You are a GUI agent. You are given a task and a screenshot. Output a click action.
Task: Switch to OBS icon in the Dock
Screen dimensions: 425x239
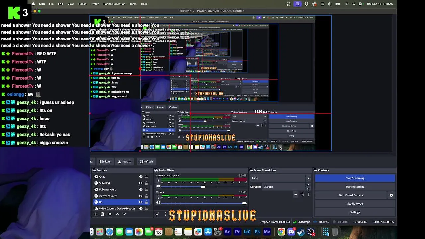(x=311, y=232)
